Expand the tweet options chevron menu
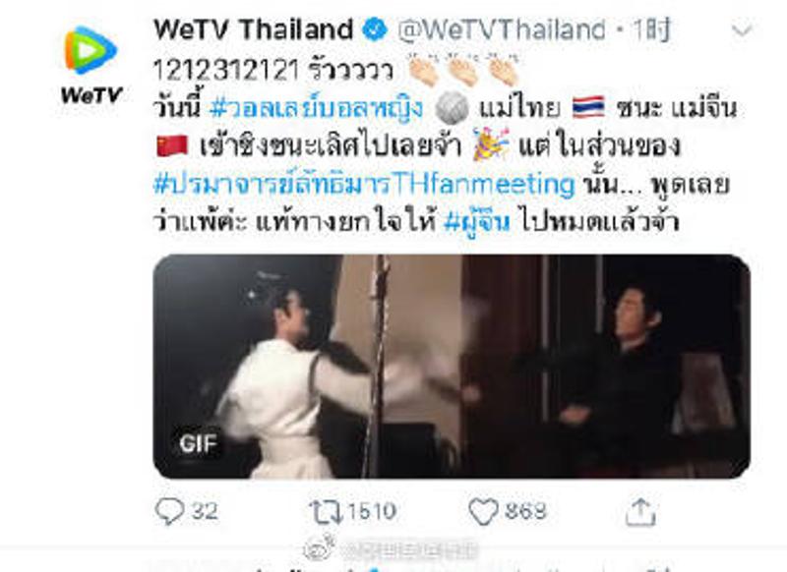Viewport: 787px width, 572px height. point(742,31)
